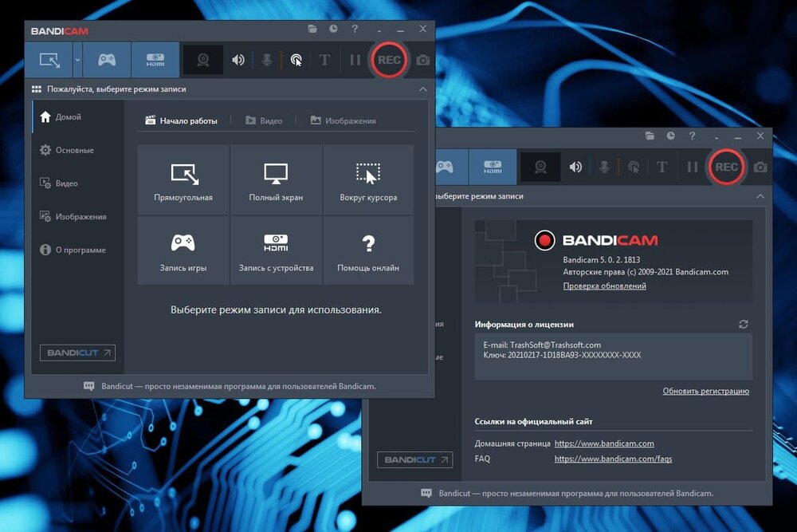Select game recording mode in front window toolbar
797x532 pixels.
107,60
